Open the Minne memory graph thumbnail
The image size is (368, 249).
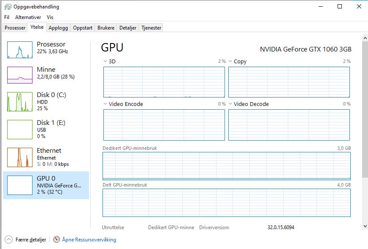tap(20, 75)
